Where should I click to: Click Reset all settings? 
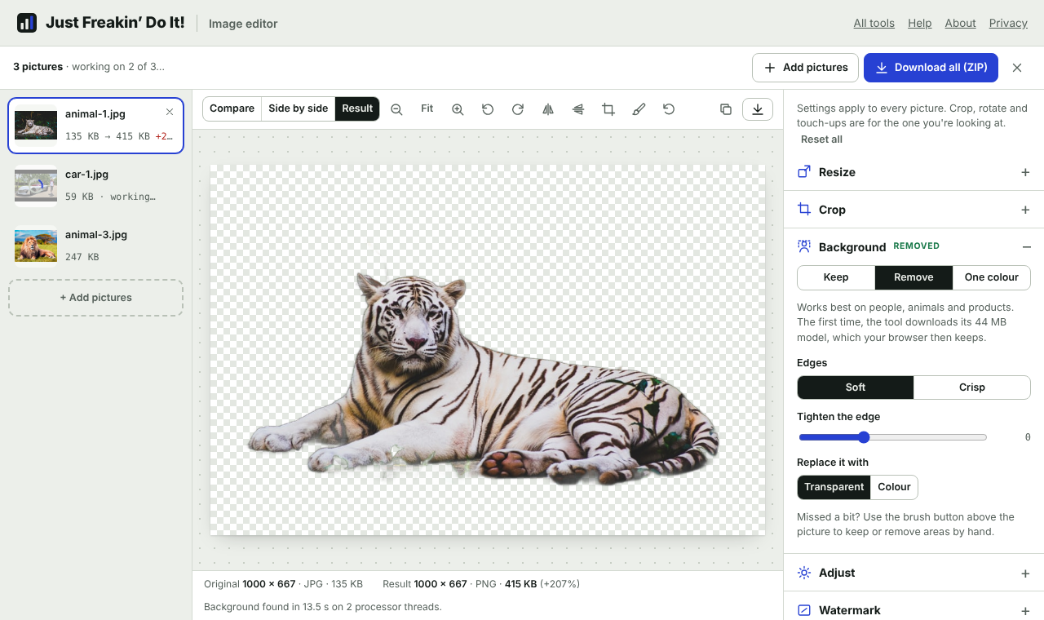point(821,139)
